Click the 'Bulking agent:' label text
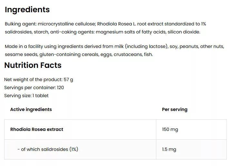The height and width of the screenshot is (166, 232). (x=20, y=24)
